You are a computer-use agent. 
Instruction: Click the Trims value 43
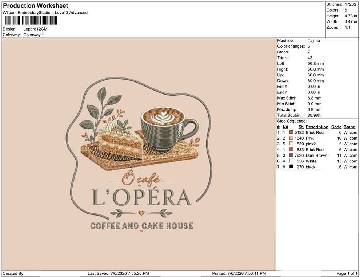tap(310, 57)
